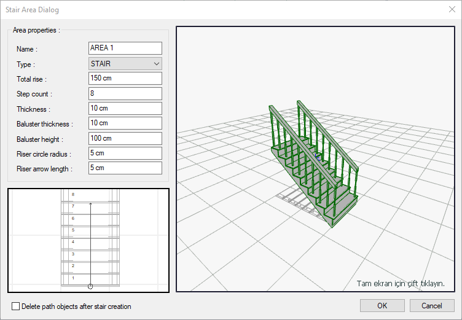The height and width of the screenshot is (320, 462).
Task: Select step number 4 in plan preview
Action: [x=73, y=242]
